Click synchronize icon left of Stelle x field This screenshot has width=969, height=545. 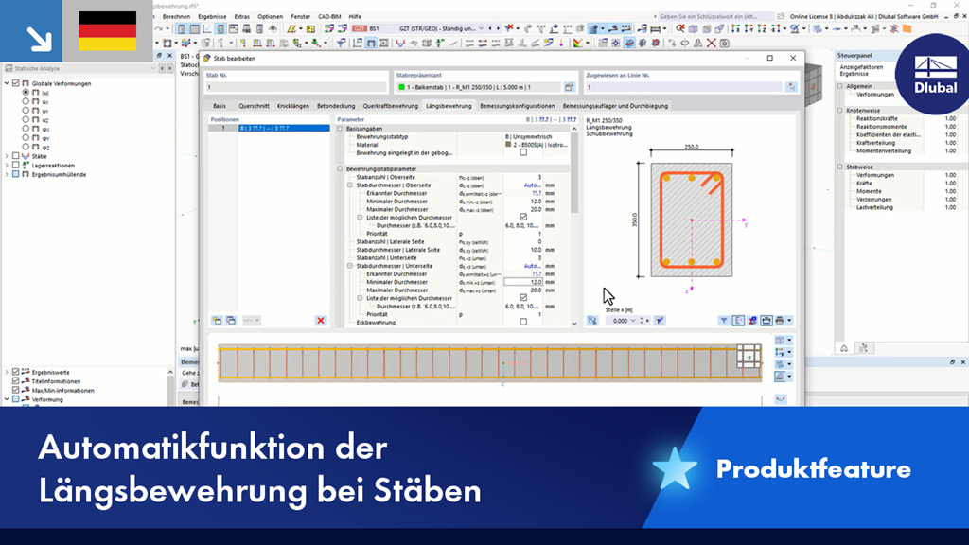pyautogui.click(x=592, y=321)
